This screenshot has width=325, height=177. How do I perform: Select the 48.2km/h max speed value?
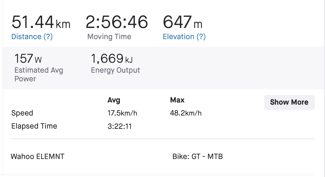(186, 113)
